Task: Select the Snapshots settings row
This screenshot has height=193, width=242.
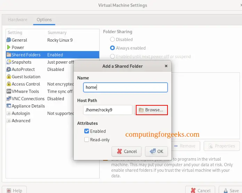Action: click(40, 62)
